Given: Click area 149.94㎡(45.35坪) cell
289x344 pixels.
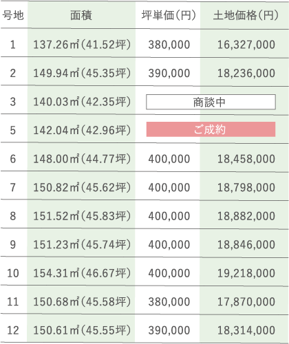Looking at the screenshot, I should 82,73.
